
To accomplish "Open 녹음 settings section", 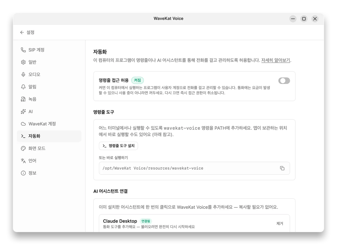I will (49, 99).
